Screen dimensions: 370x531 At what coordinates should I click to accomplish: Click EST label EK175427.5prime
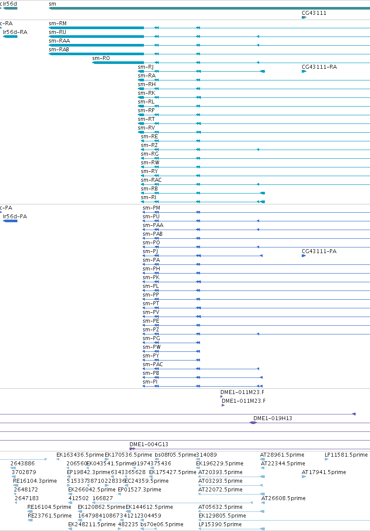pyautogui.click(x=173, y=472)
